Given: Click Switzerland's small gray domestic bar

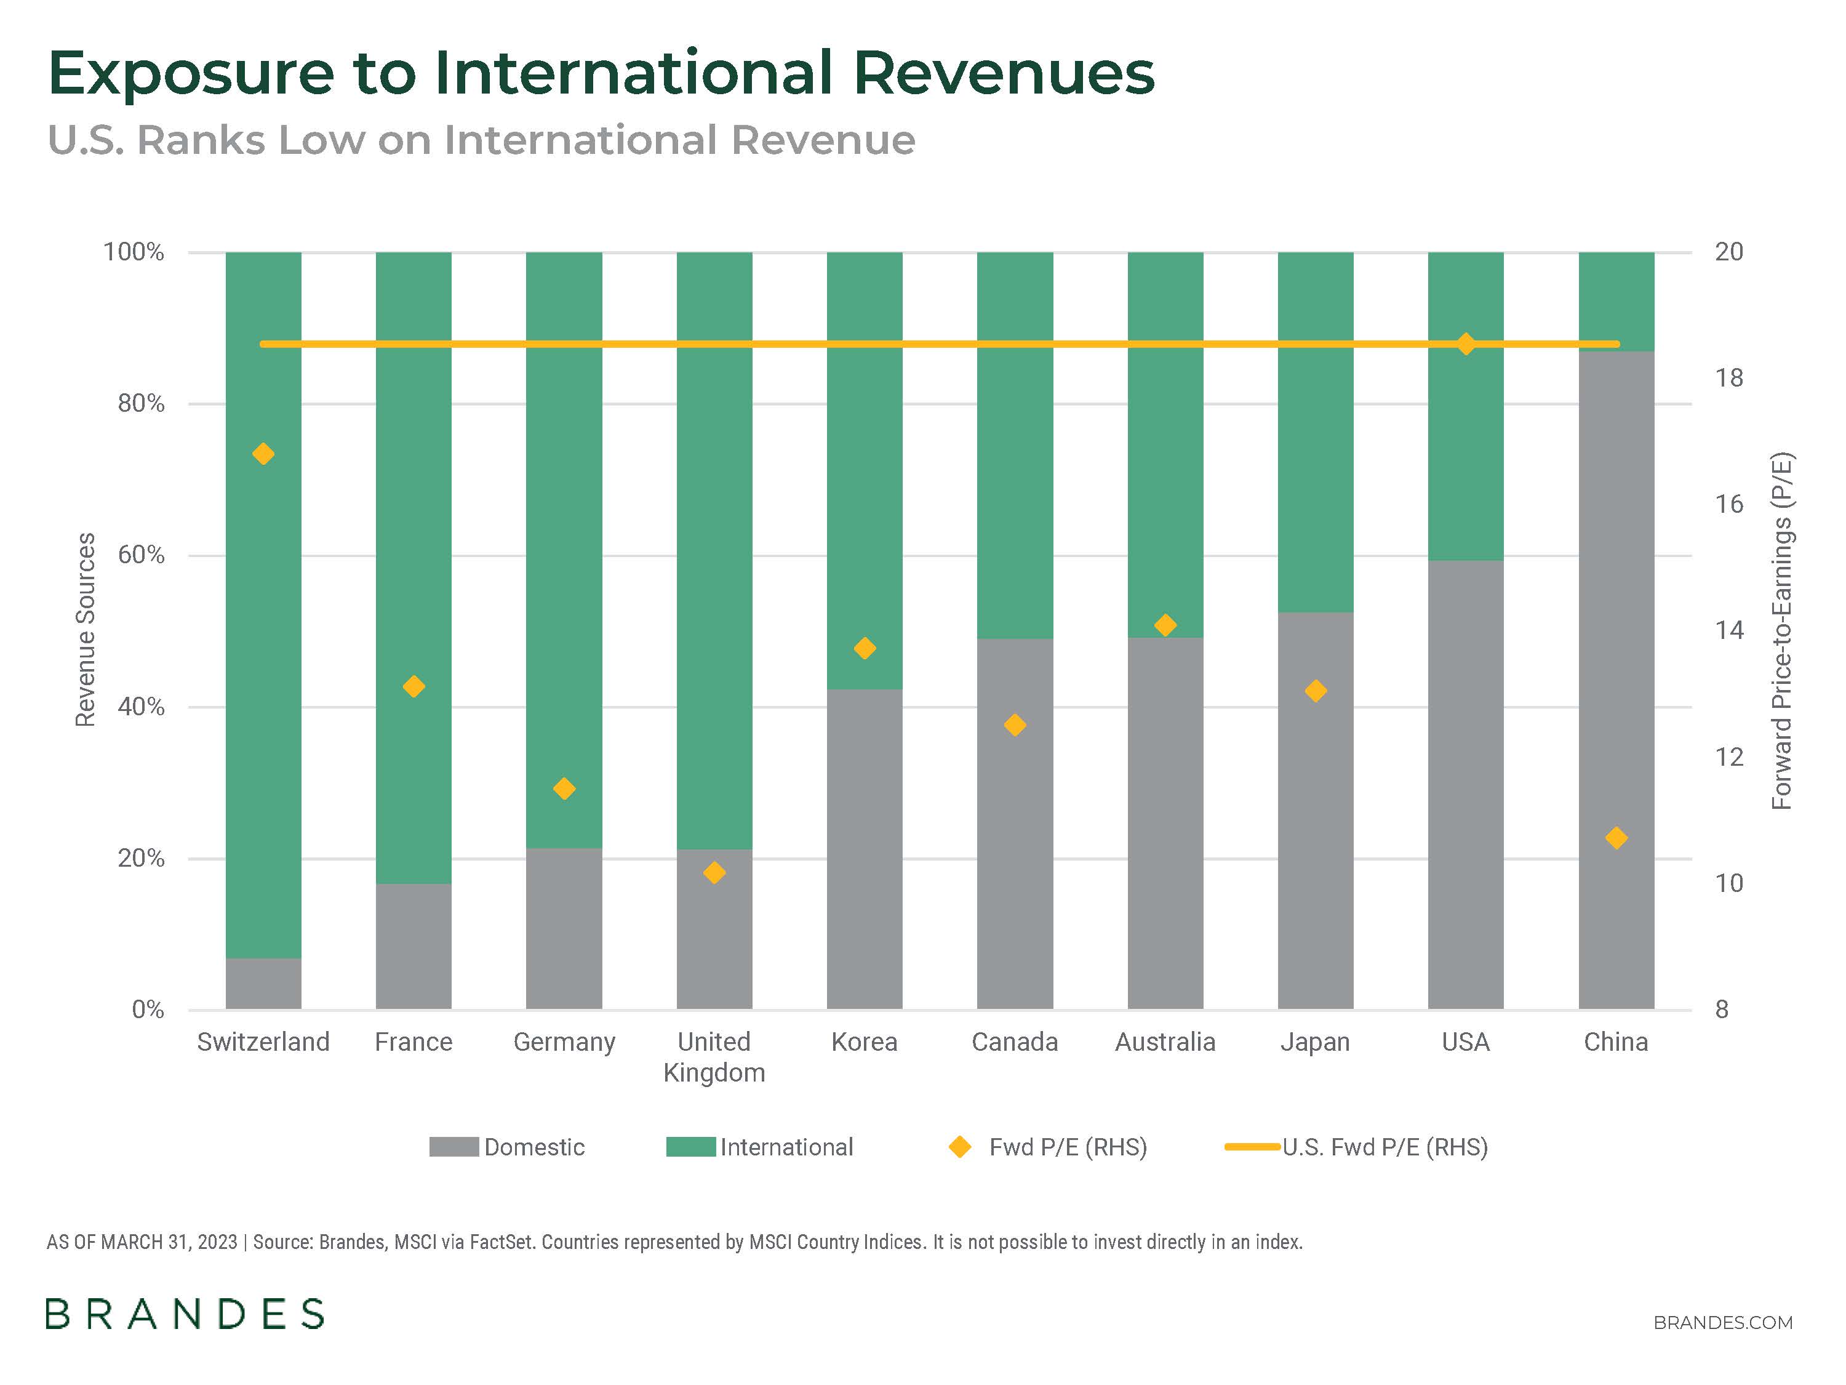Looking at the screenshot, I should 264,984.
